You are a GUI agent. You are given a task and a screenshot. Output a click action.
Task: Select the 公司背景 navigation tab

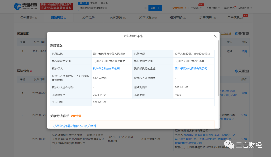(27, 18)
